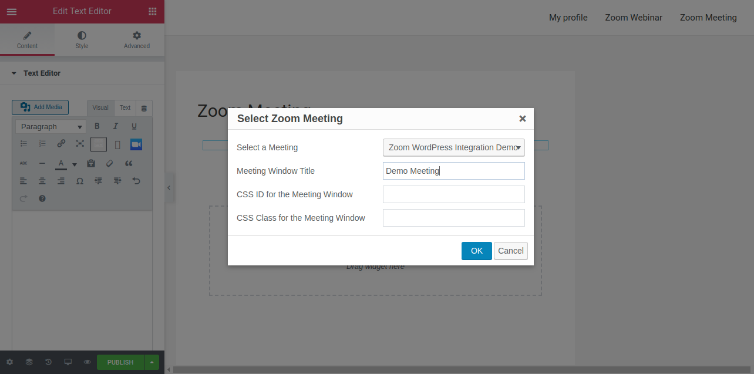Open the My profile link
Screen dimensions: 754x374
[x=568, y=18]
